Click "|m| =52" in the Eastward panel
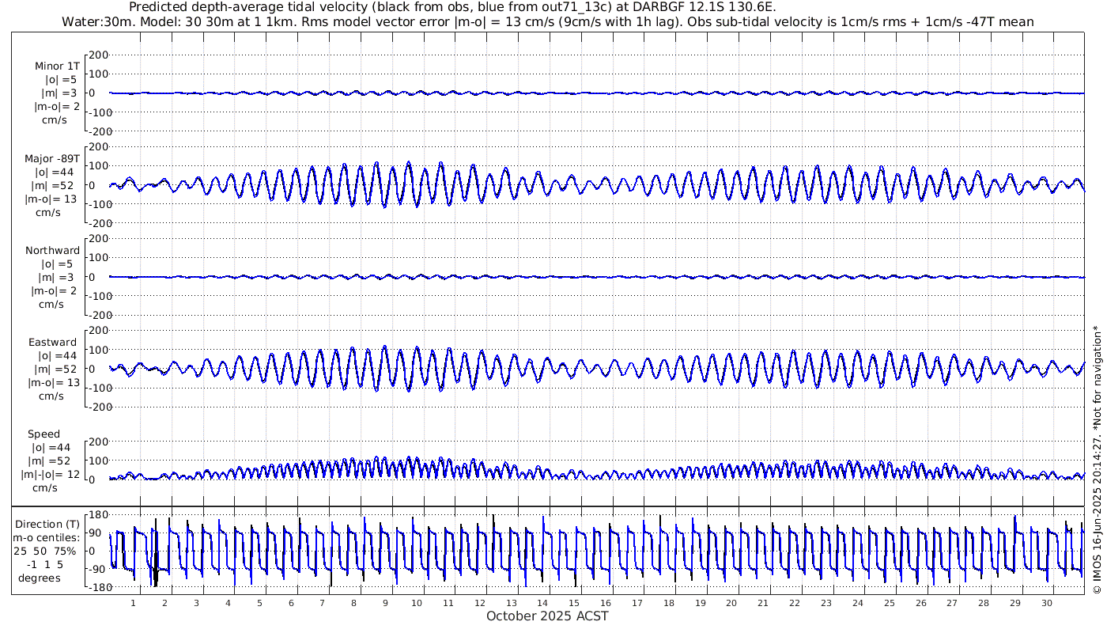The image size is (1107, 633). click(55, 370)
